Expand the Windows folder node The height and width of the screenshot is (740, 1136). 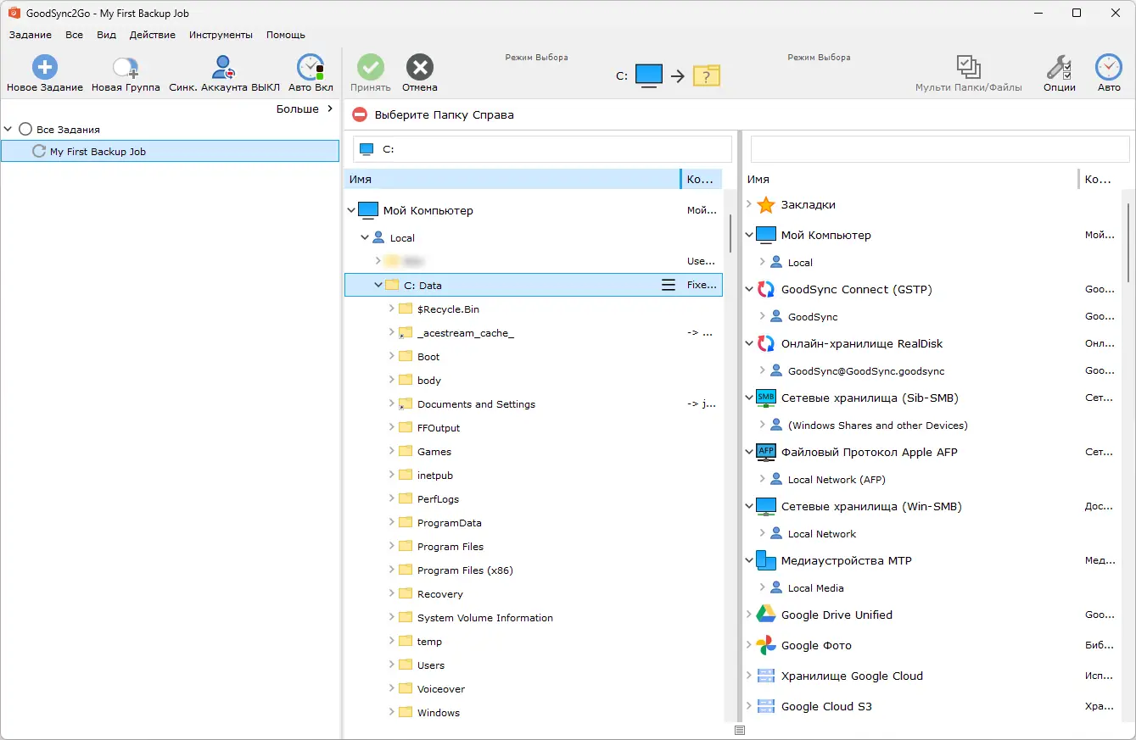point(392,713)
